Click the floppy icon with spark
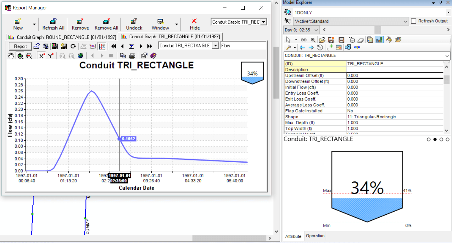 (64, 46)
